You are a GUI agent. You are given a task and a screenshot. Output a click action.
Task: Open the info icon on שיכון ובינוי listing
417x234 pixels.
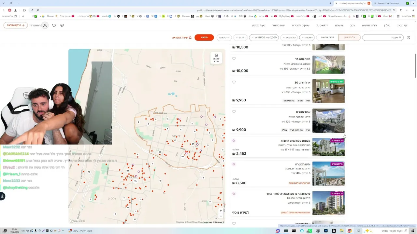click(234, 194)
